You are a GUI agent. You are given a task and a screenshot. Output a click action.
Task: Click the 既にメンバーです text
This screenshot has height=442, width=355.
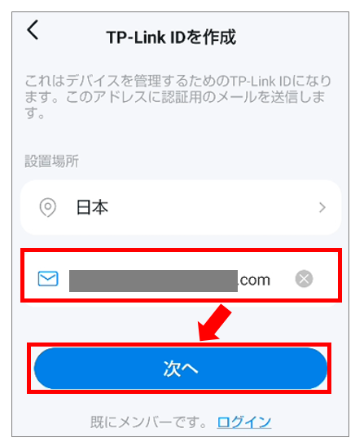pyautogui.click(x=148, y=422)
